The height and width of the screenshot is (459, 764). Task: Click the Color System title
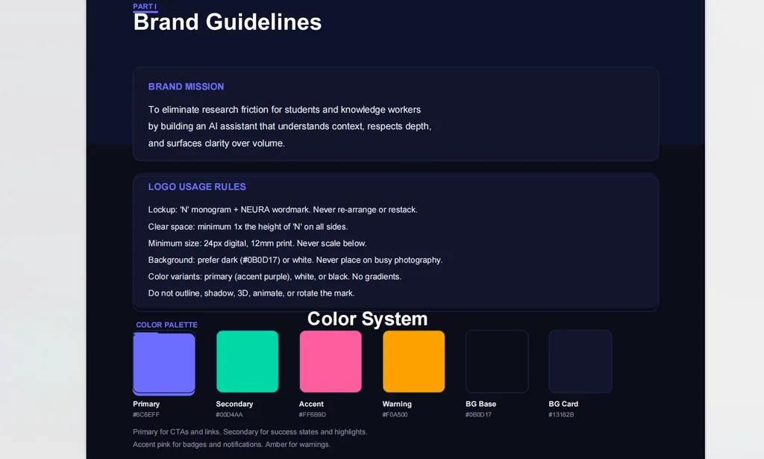point(367,319)
